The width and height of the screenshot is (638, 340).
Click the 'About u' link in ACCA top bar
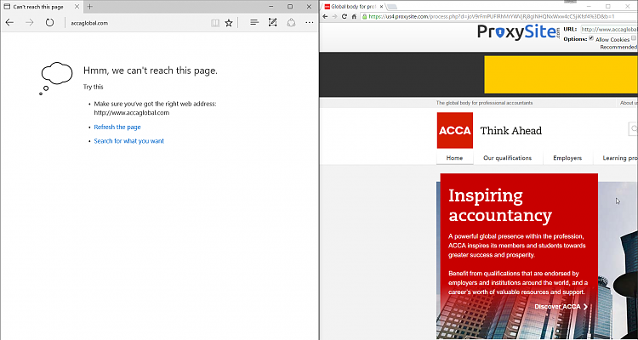pyautogui.click(x=629, y=103)
